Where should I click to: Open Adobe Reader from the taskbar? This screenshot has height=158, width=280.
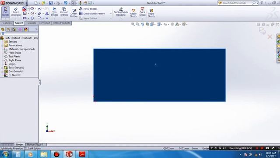point(82,154)
